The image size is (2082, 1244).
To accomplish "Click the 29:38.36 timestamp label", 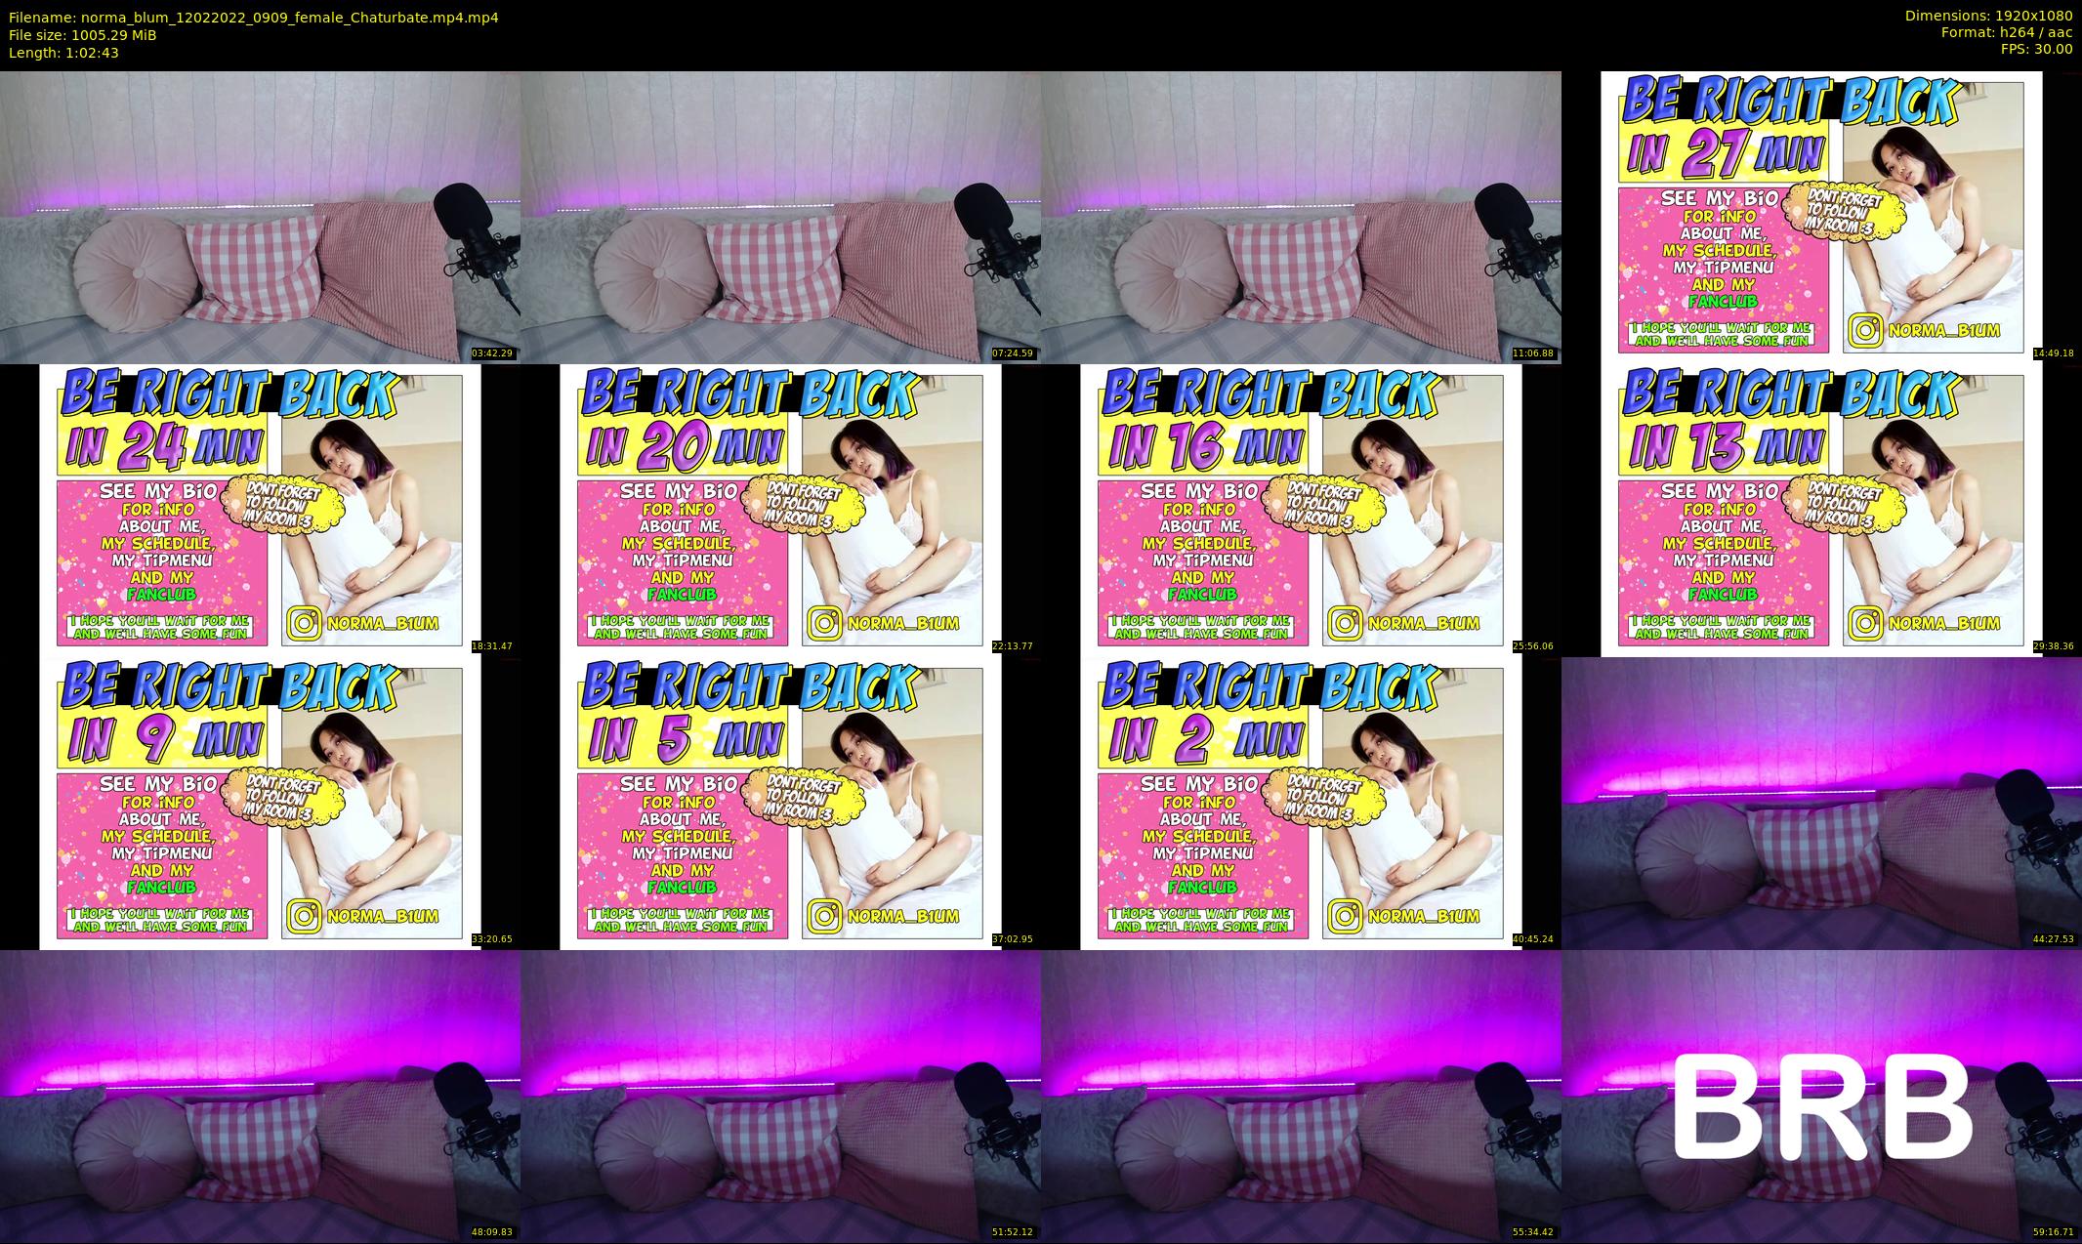I will 2057,646.
